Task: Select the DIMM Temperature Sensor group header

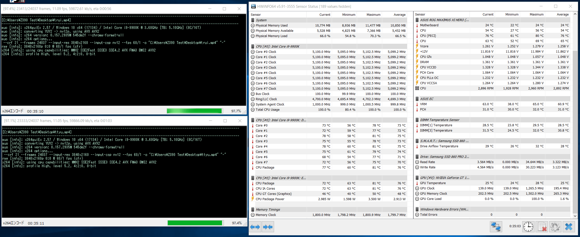Action: (x=492, y=120)
